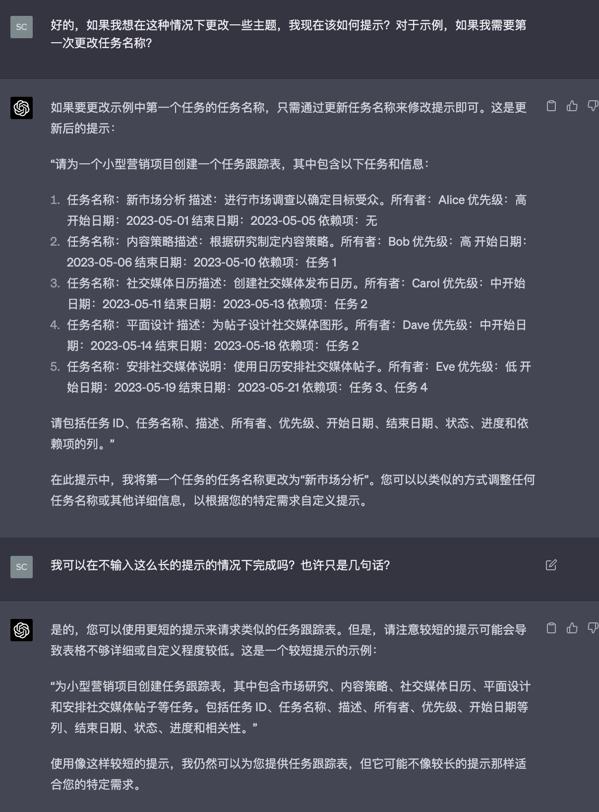Viewport: 599px width, 812px height.
Task: Edit the message asking about shorter prompts
Action: (551, 565)
